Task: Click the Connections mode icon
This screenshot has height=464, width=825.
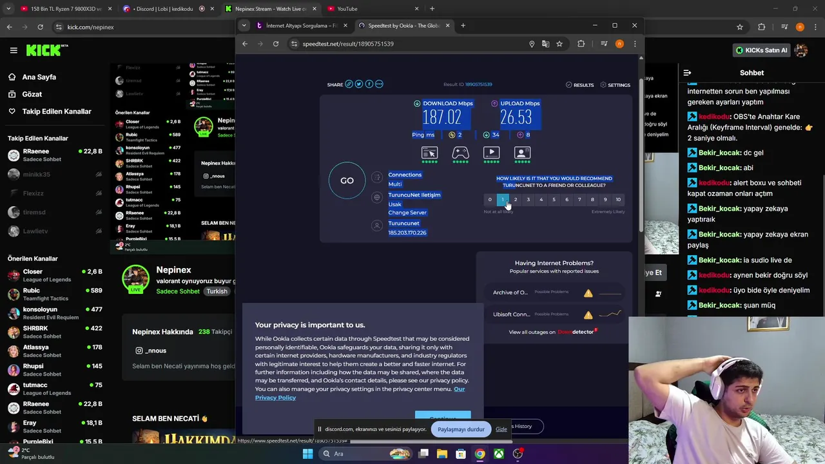Action: 377,179
